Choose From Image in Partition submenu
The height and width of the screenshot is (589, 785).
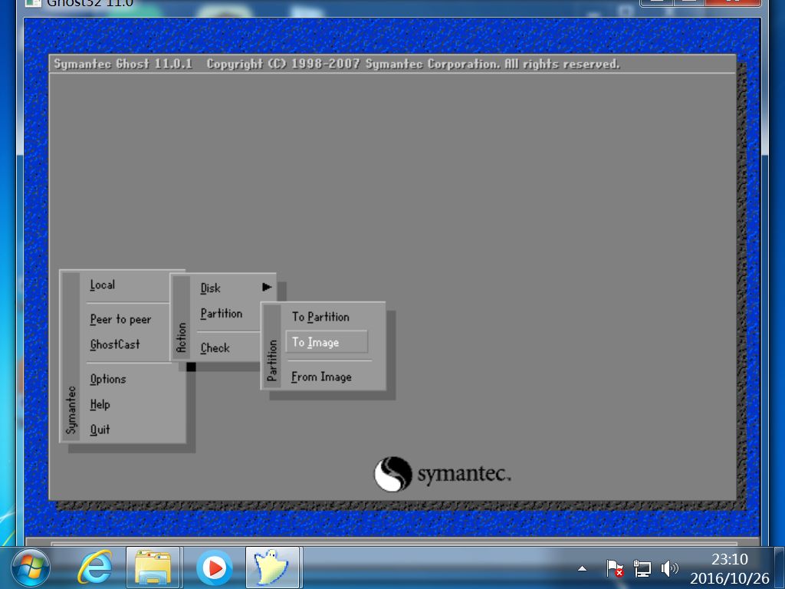pyautogui.click(x=321, y=377)
